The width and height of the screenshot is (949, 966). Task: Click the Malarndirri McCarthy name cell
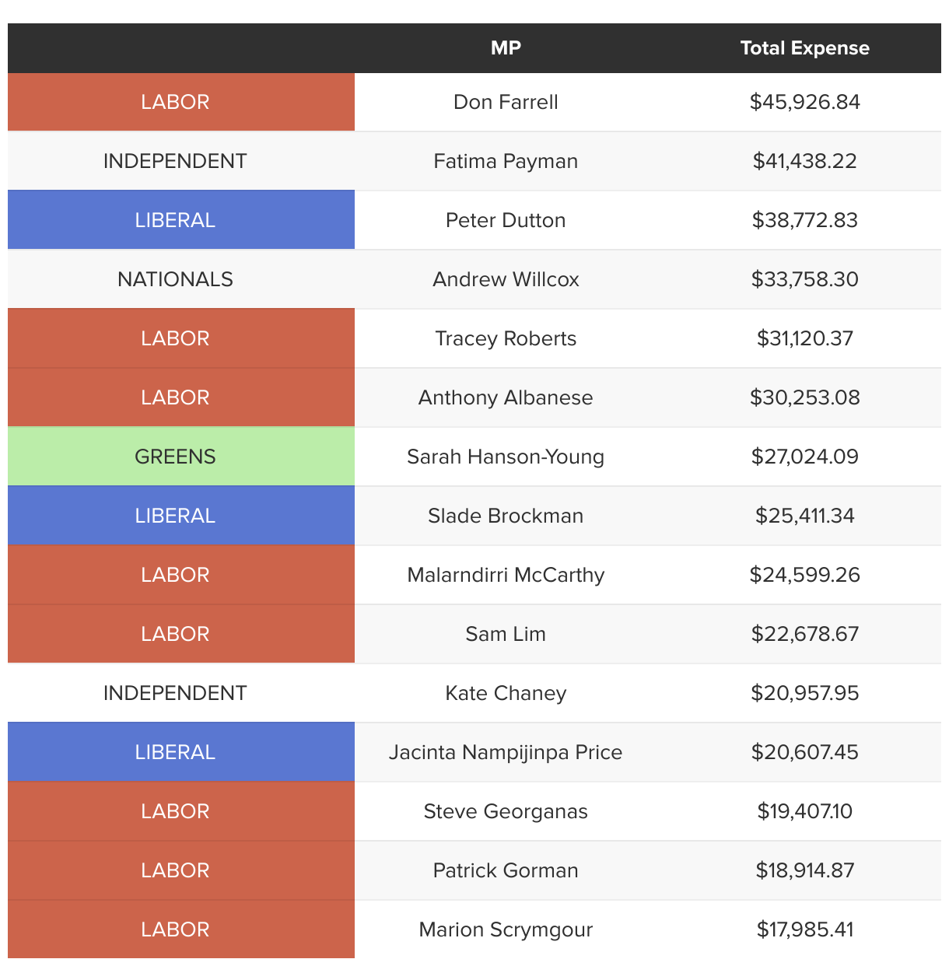pos(506,575)
